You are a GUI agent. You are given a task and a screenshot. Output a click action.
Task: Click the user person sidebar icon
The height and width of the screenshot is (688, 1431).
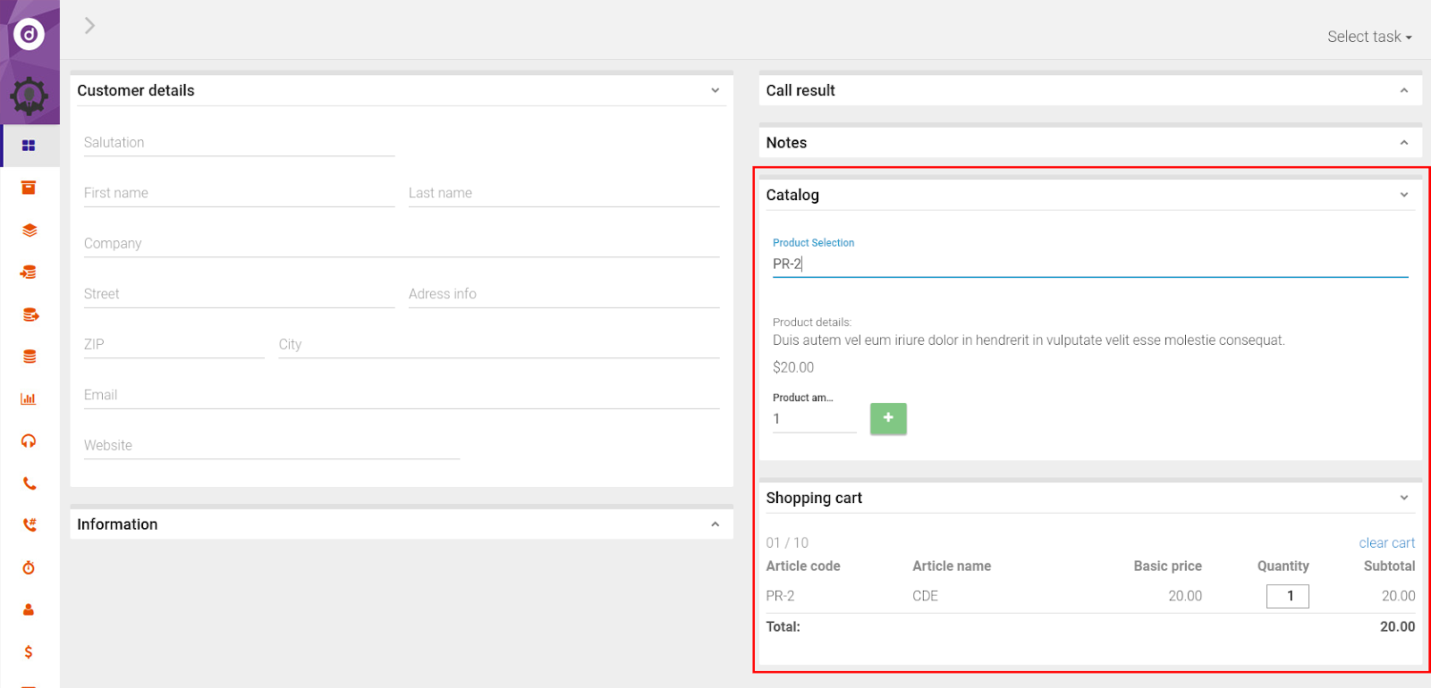pos(29,609)
